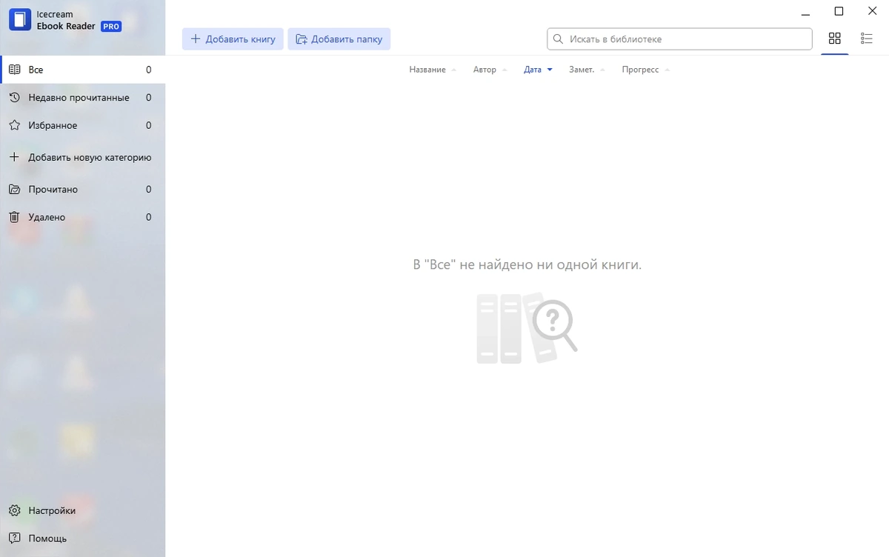Sort library by Прогресс
This screenshot has width=889, height=557.
pos(646,70)
